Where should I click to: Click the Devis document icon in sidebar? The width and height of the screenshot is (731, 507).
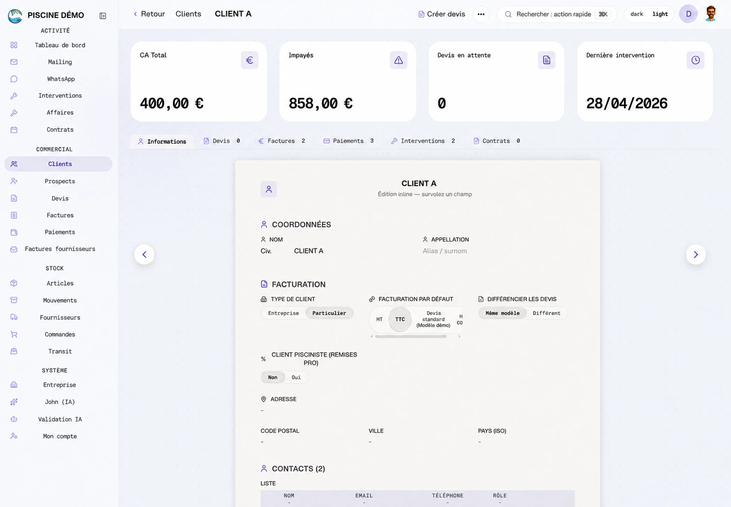[x=14, y=198]
